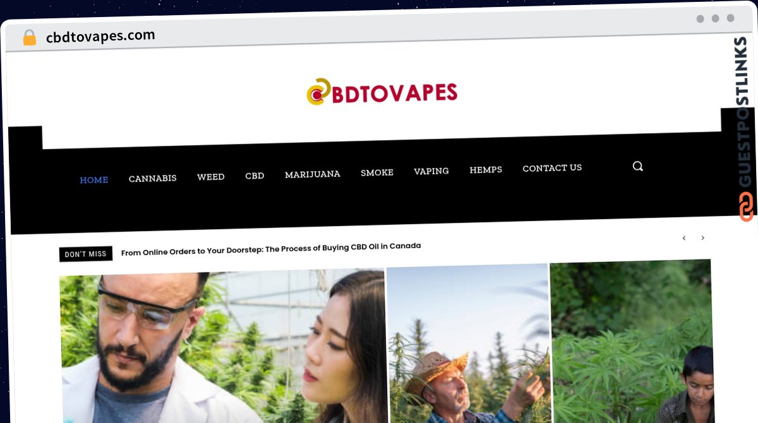This screenshot has height=423, width=758.
Task: Open the Home menu item
Action: pos(93,180)
